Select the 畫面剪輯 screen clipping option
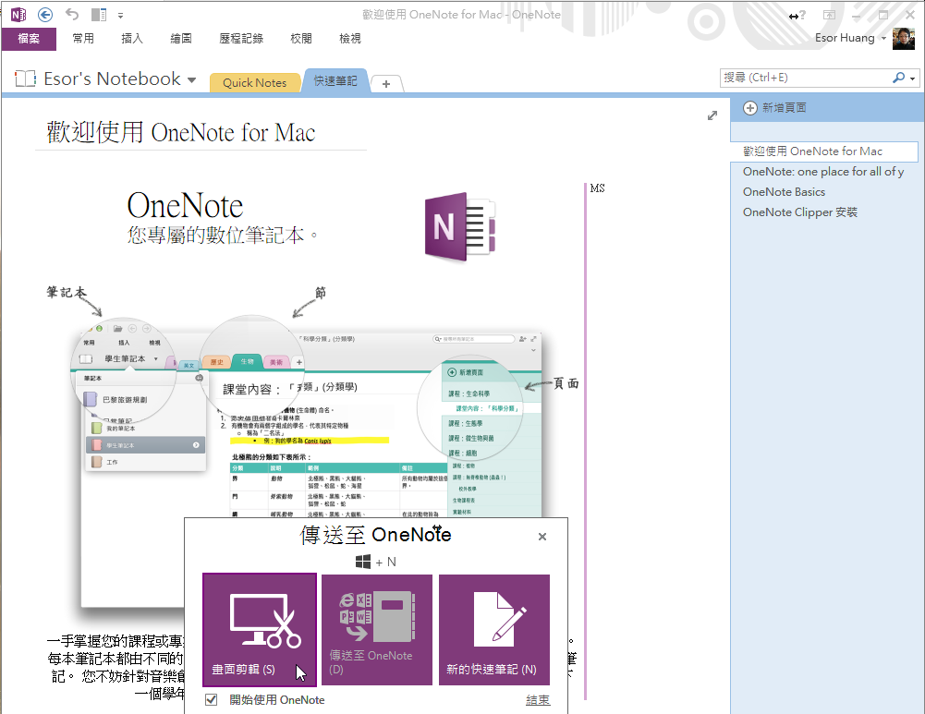The width and height of the screenshot is (925, 714). [259, 629]
